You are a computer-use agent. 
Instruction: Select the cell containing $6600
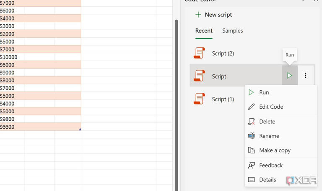(x=12, y=127)
